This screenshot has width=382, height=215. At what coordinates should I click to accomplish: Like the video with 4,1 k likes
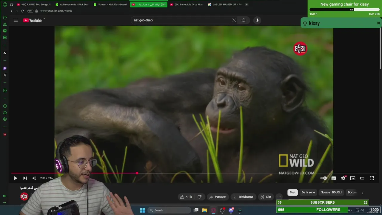[x=186, y=197]
